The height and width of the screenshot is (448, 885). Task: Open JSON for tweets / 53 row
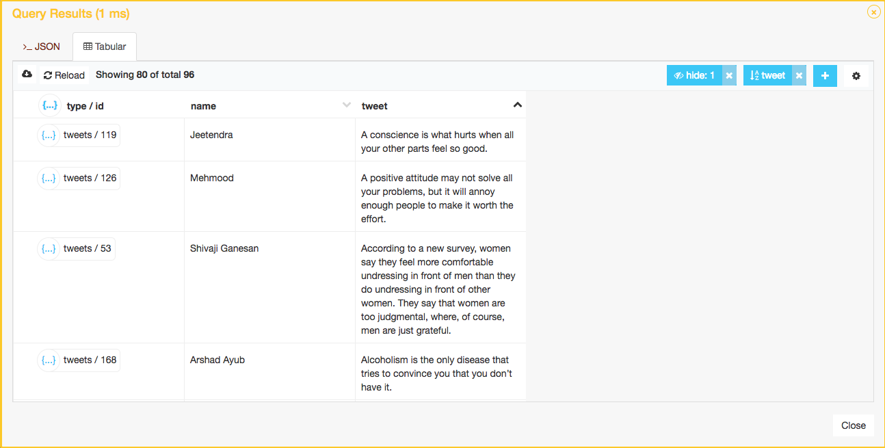click(x=49, y=249)
